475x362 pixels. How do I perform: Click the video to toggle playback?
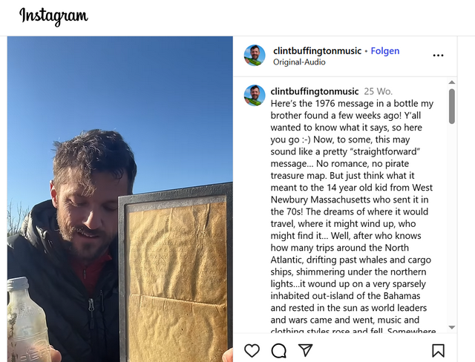pos(120,199)
